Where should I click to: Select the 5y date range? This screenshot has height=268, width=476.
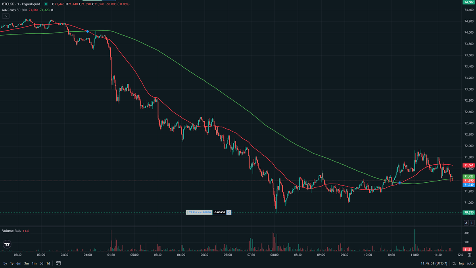click(5, 263)
